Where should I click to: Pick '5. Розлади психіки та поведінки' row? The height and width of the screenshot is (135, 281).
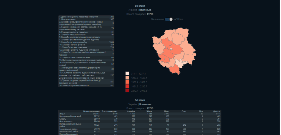[x=86, y=32]
